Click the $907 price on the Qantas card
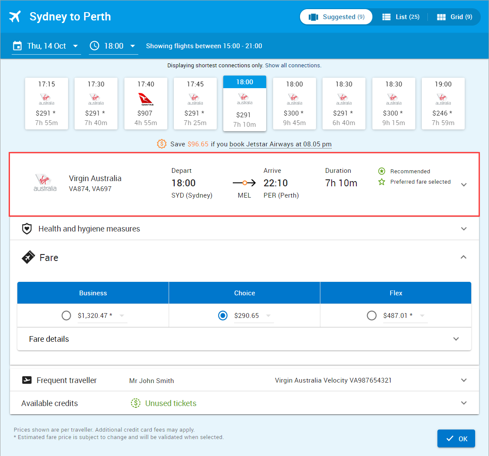Image resolution: width=489 pixels, height=456 pixels. point(145,113)
